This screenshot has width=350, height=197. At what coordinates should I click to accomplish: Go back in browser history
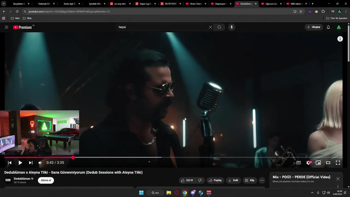click(x=4, y=11)
